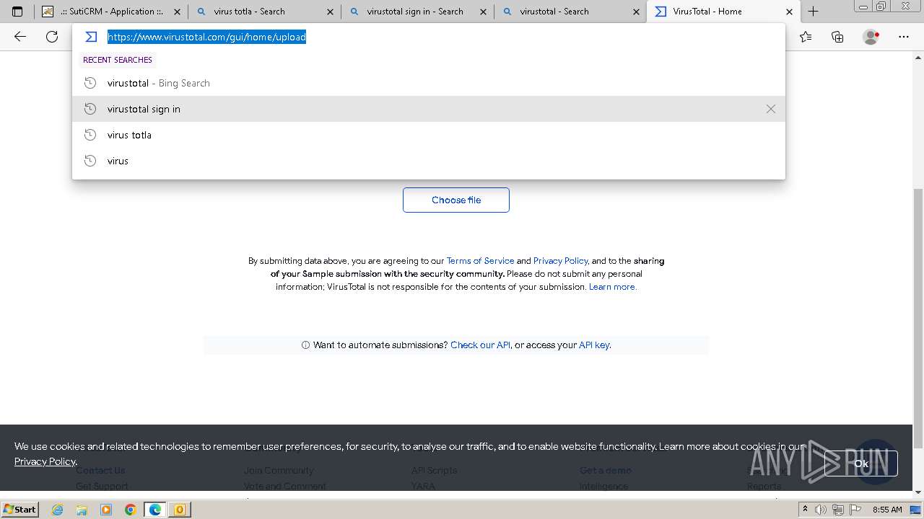Open the API key link
The image size is (924, 519).
pyautogui.click(x=594, y=345)
